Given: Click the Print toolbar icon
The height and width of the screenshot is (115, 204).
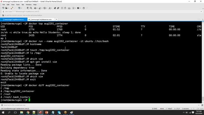Looking at the screenshot, I should (35, 8).
